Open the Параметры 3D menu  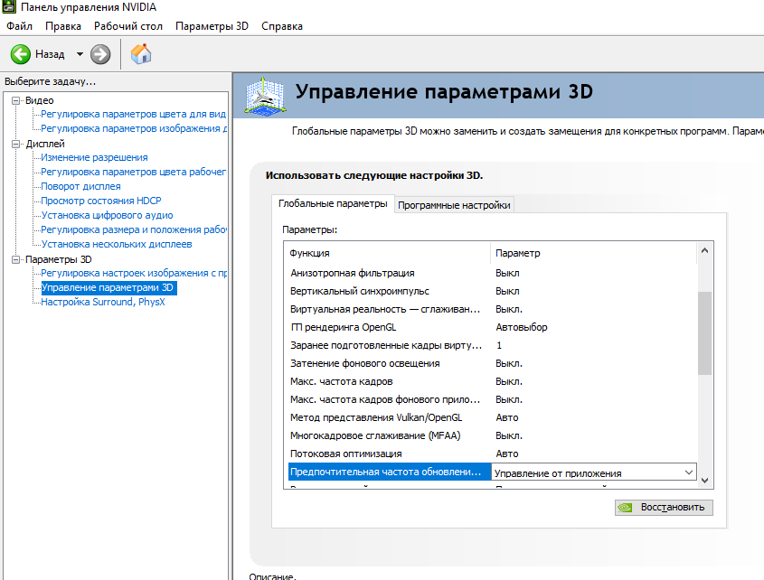[212, 26]
